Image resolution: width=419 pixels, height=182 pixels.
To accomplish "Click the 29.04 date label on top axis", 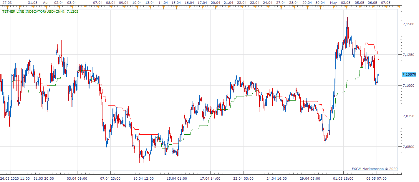I will (x=307, y=3).
